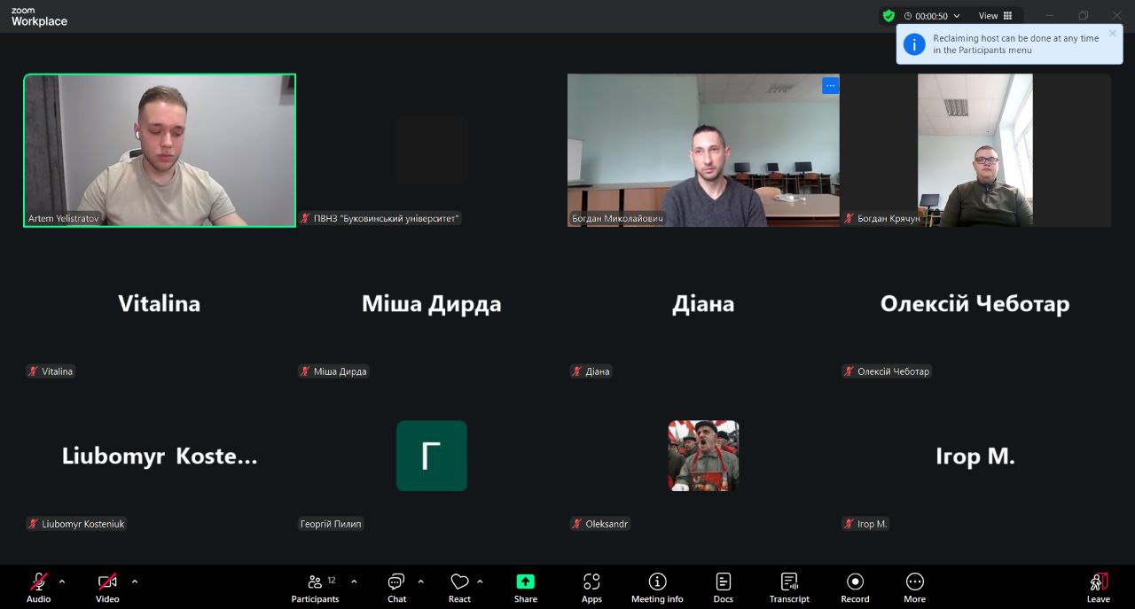
Task: Unmute the microphone Audio button
Action: pos(39,587)
